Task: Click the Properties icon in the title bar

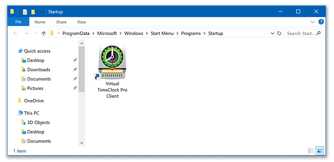Action: tap(25, 12)
